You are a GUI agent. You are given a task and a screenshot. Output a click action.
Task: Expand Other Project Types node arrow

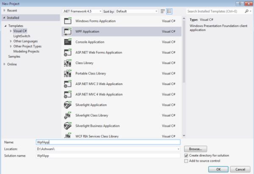[x=11, y=46]
